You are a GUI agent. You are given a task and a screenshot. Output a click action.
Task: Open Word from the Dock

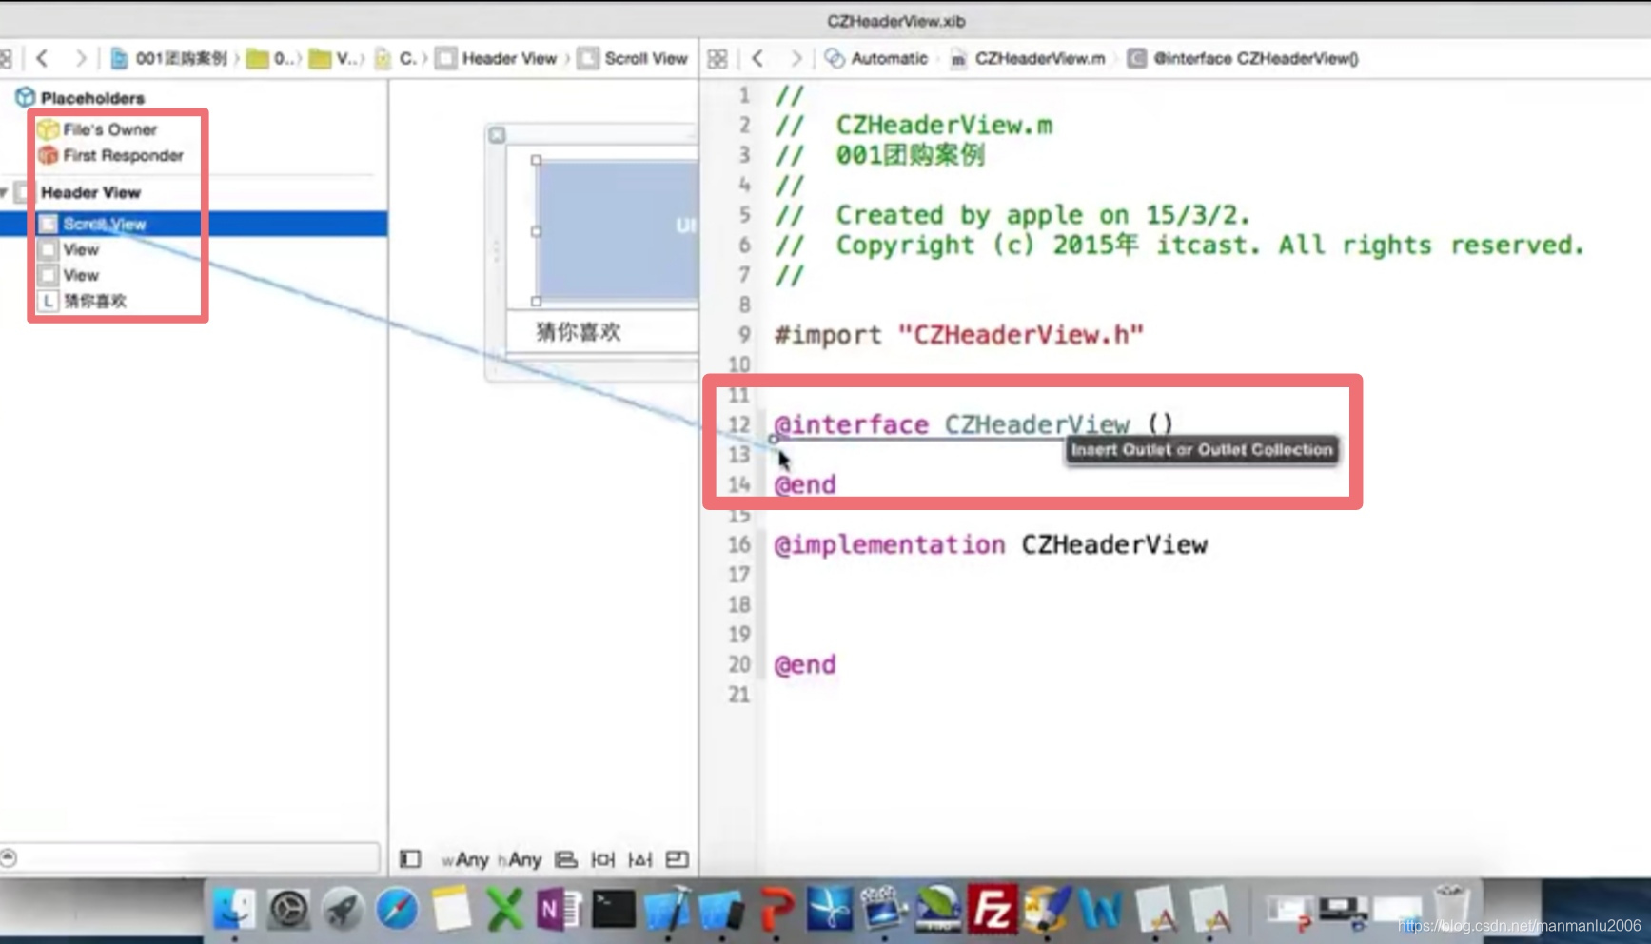click(1100, 909)
